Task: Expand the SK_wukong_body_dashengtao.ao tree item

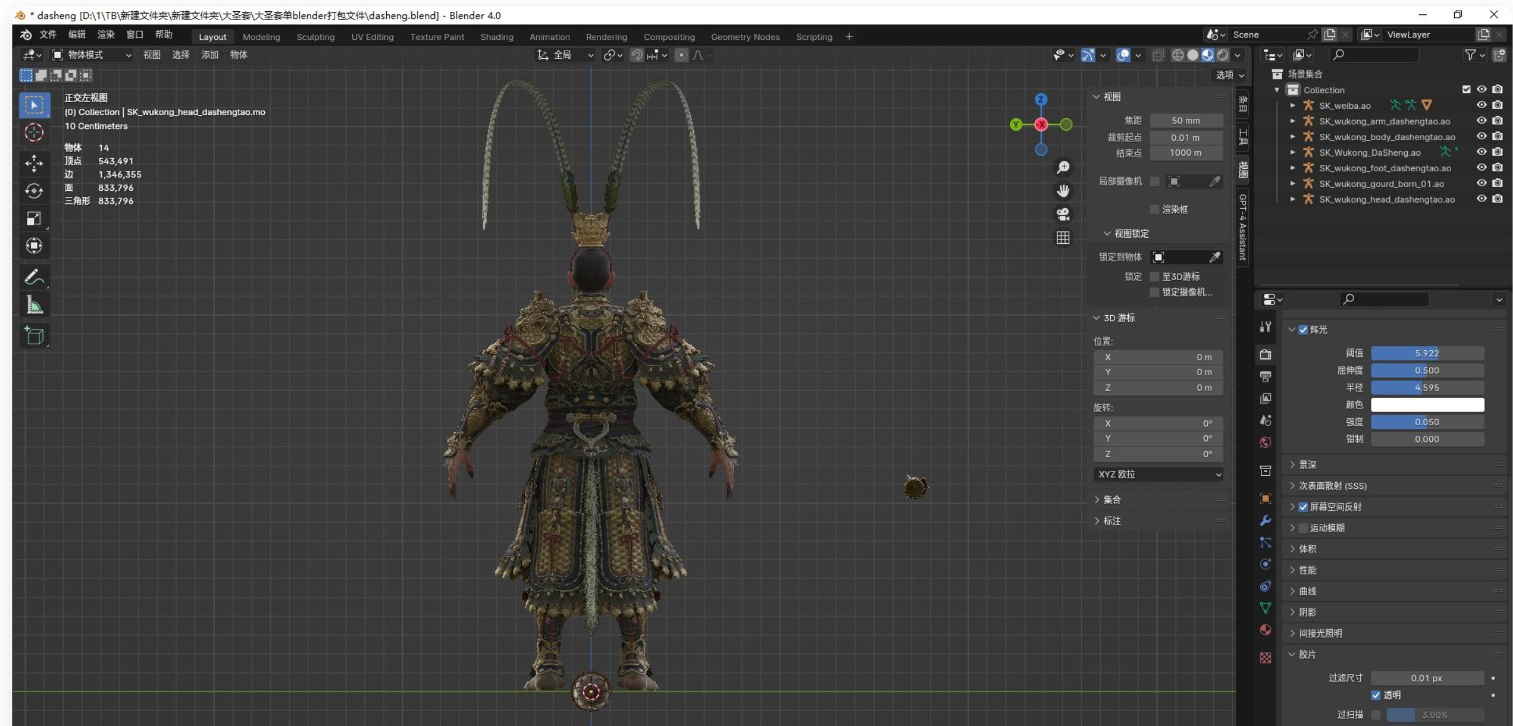Action: point(1293,136)
